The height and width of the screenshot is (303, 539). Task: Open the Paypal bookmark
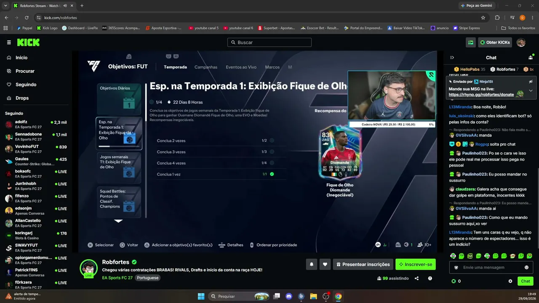(x=24, y=28)
